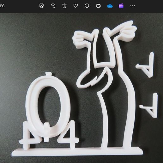Click the large white oval ring in photo
Screen dimensions: 163x163
point(48,105)
